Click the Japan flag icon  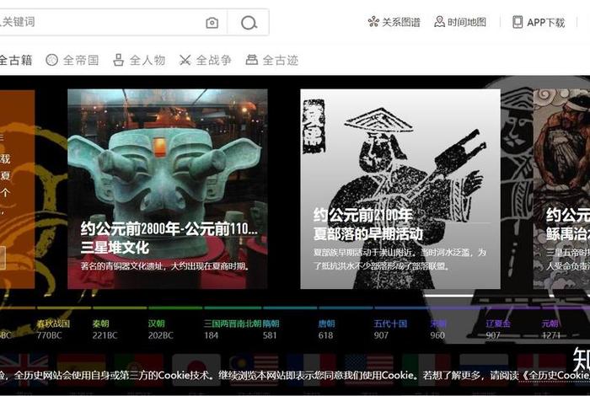[196, 370]
